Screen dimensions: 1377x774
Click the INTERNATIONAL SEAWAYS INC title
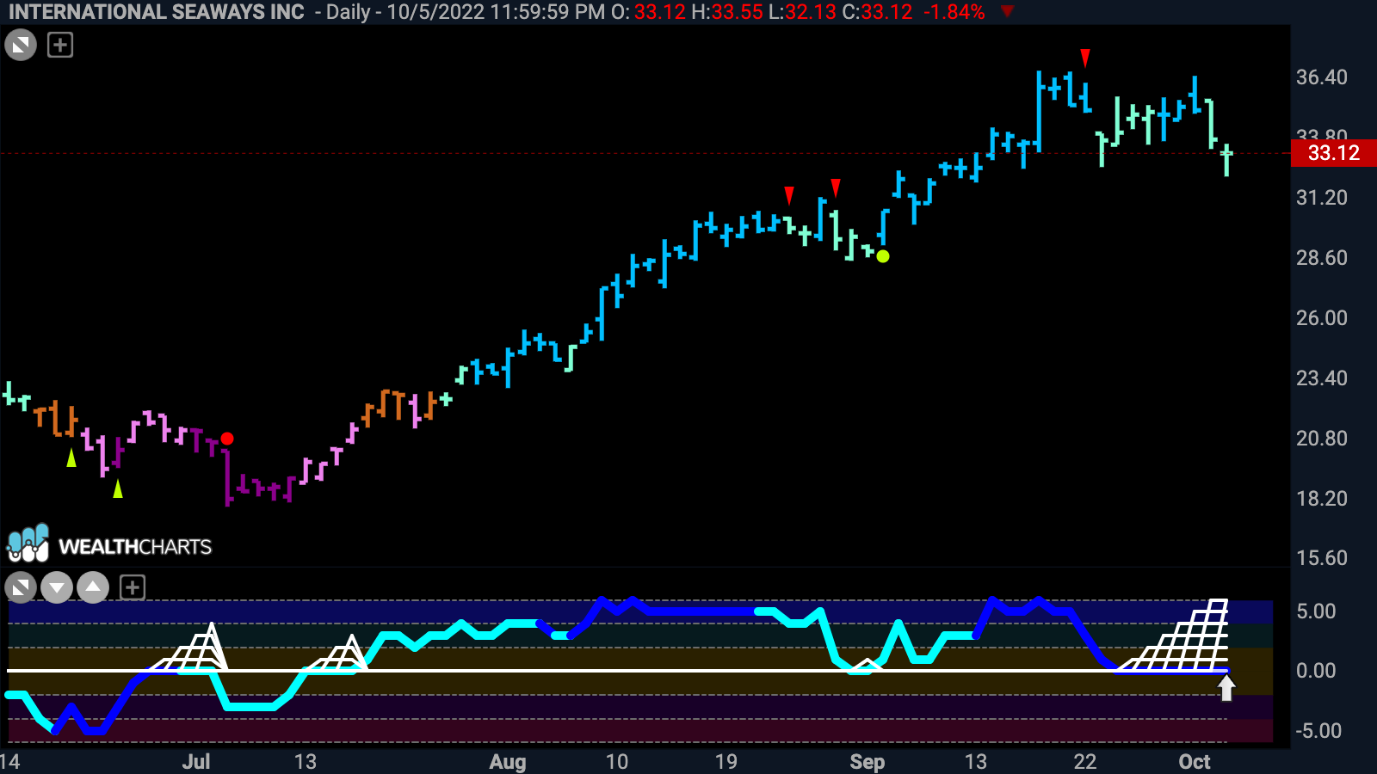156,12
